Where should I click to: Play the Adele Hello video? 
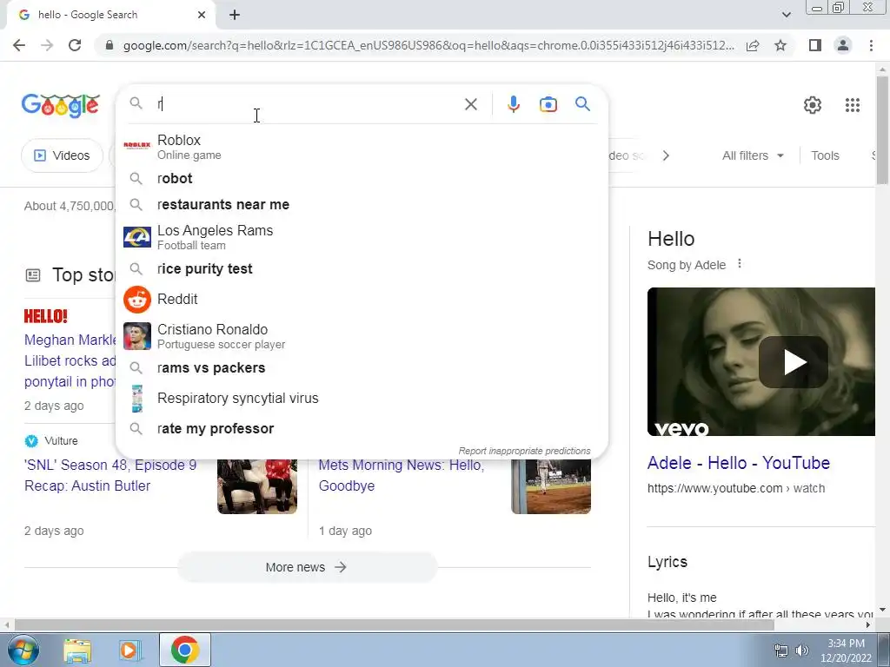(793, 362)
